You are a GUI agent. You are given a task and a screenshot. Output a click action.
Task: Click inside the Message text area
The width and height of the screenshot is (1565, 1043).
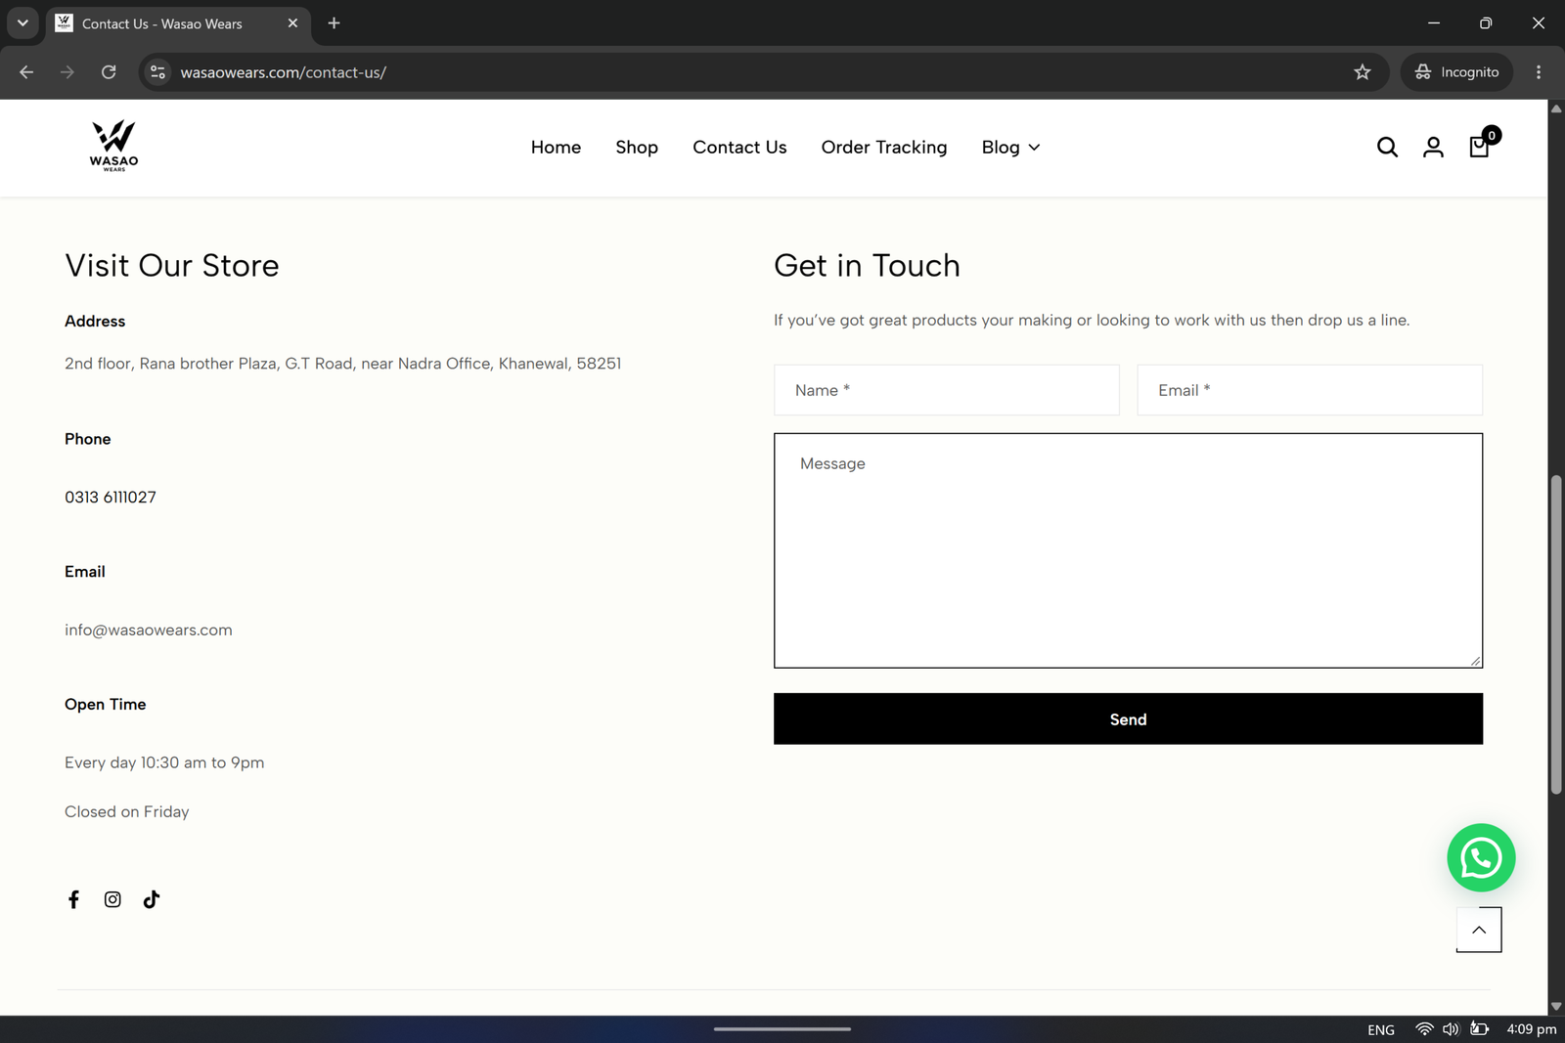pyautogui.click(x=1128, y=550)
